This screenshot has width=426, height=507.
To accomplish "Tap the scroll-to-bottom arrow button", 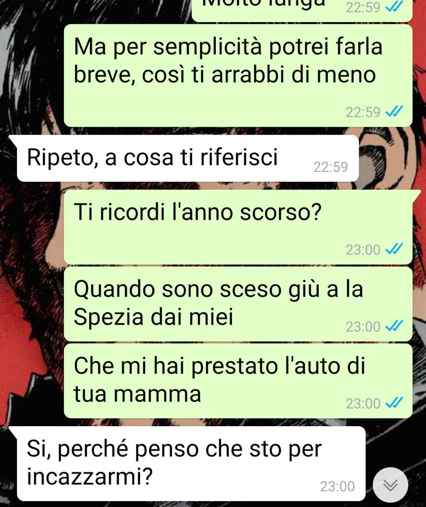I will 391,485.
